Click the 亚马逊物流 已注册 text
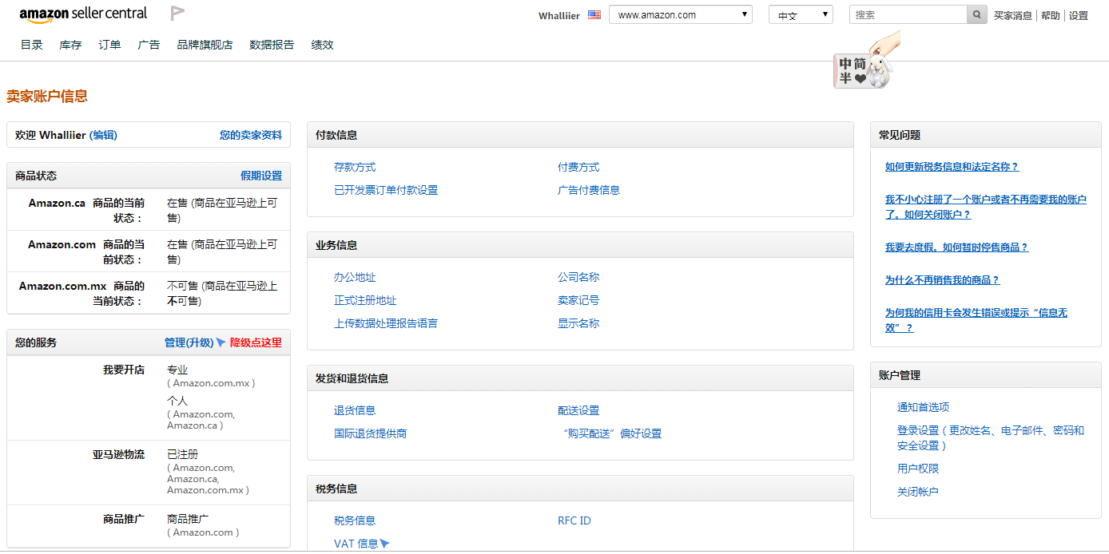This screenshot has width=1109, height=554. click(182, 454)
